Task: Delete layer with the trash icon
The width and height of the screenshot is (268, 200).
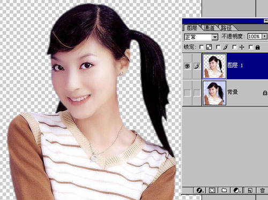Action: 262,190
